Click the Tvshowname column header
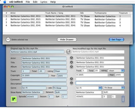The image size is (135, 108). tap(106, 13)
